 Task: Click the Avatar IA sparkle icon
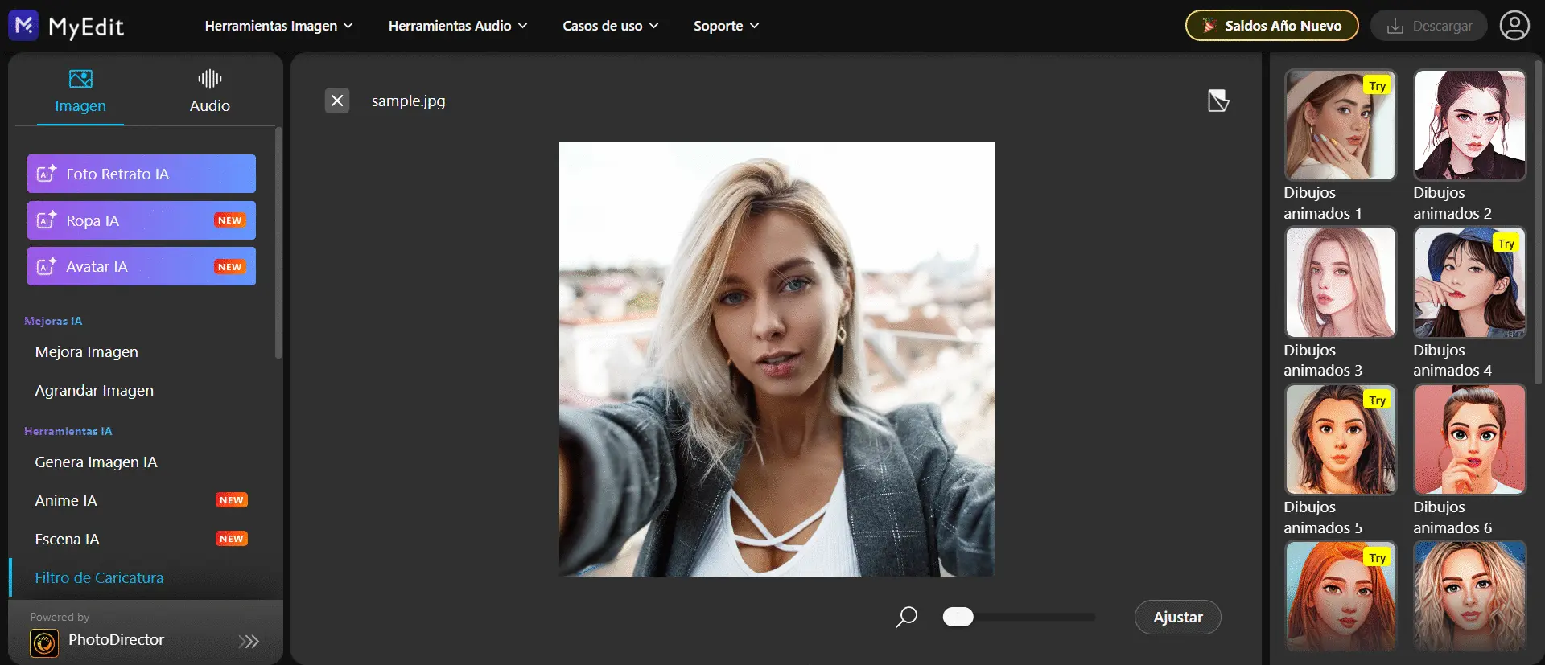(x=47, y=266)
